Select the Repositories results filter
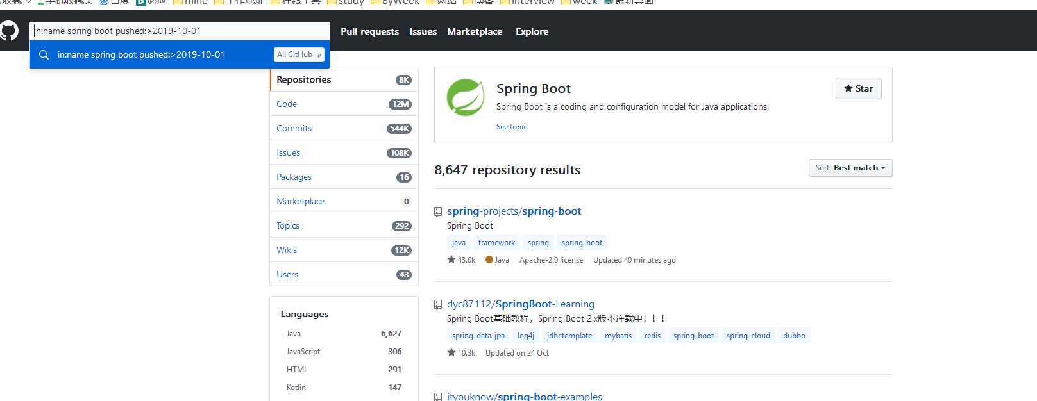This screenshot has width=1037, height=401. pos(344,79)
